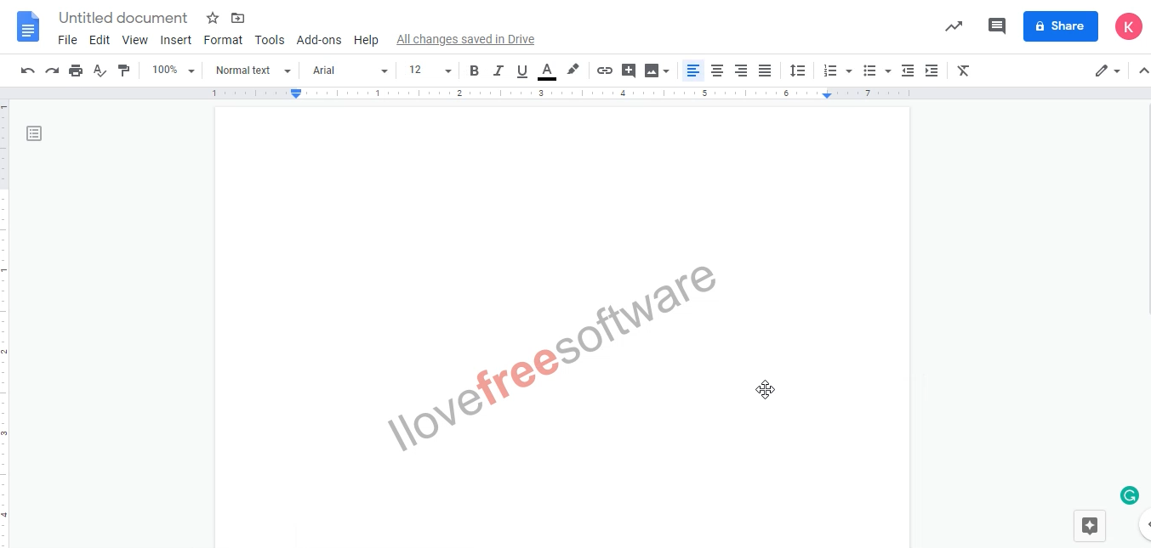Open the Insert menu

pos(176,40)
